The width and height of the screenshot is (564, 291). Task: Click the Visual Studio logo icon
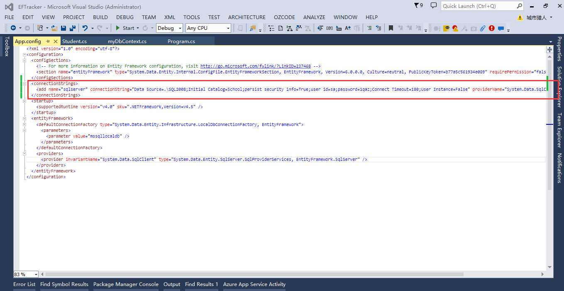click(9, 6)
